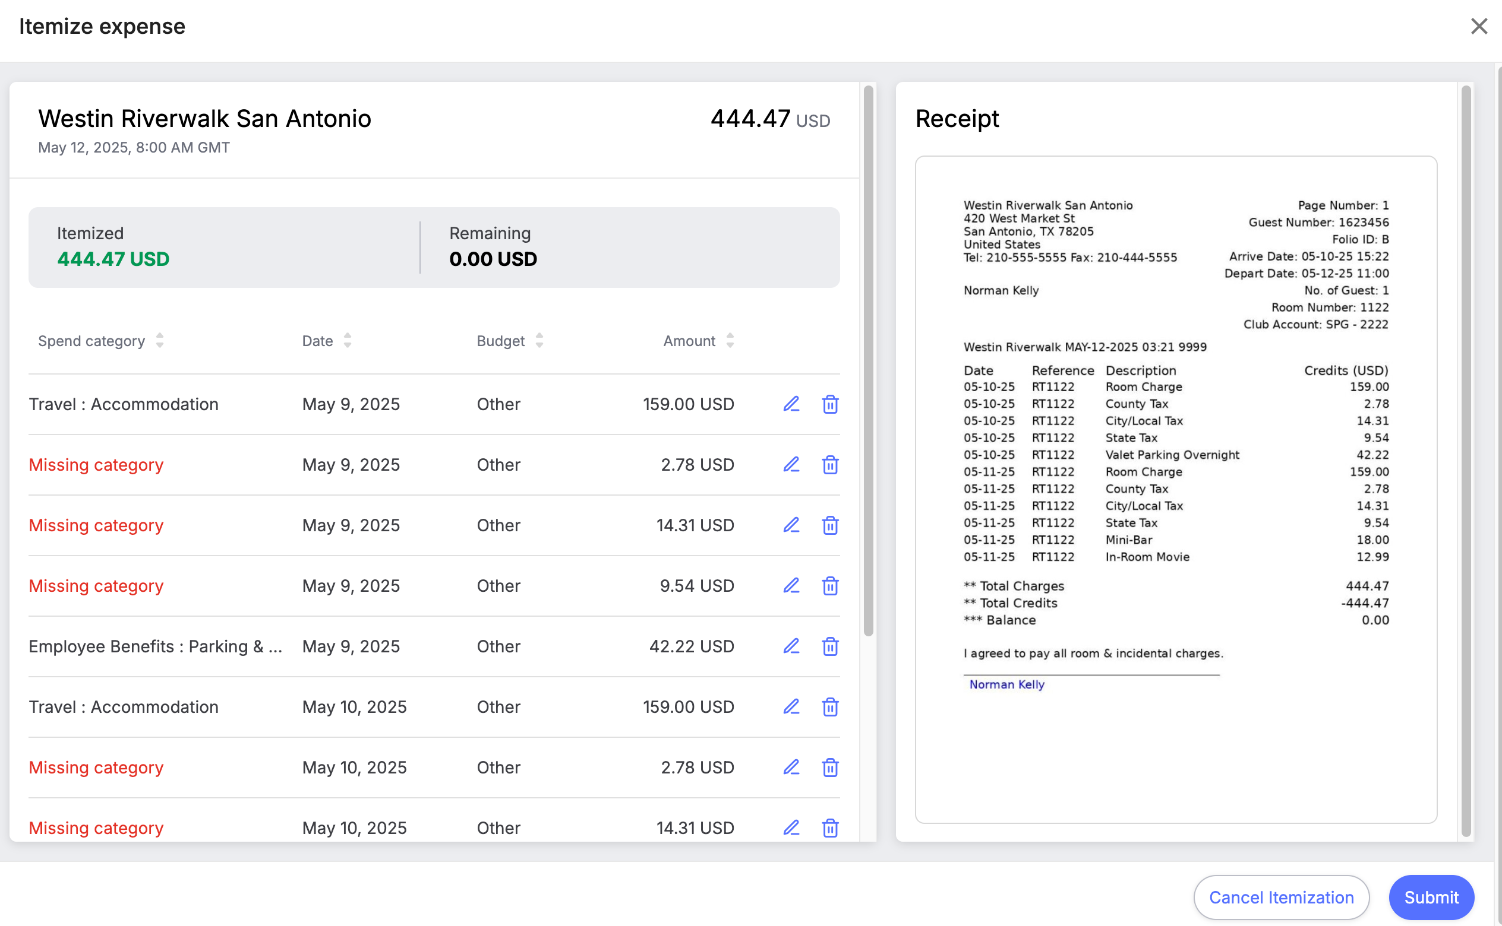Click Valet Parking Overnight on the receipt
This screenshot has height=926, width=1502.
coord(1172,455)
